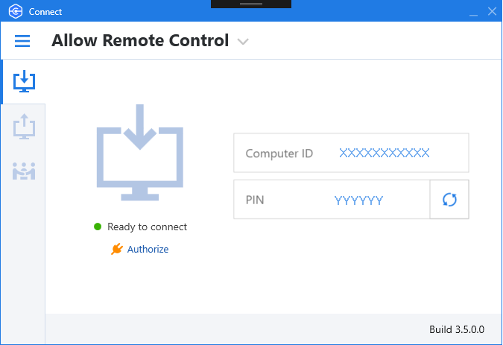The width and height of the screenshot is (503, 345).
Task: Click the Allow Remote Control heading text
Action: (x=140, y=40)
